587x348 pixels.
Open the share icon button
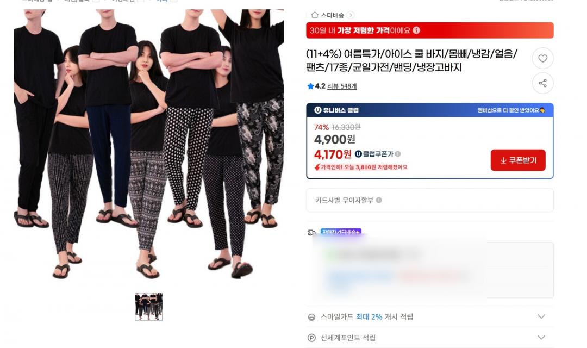tap(542, 83)
